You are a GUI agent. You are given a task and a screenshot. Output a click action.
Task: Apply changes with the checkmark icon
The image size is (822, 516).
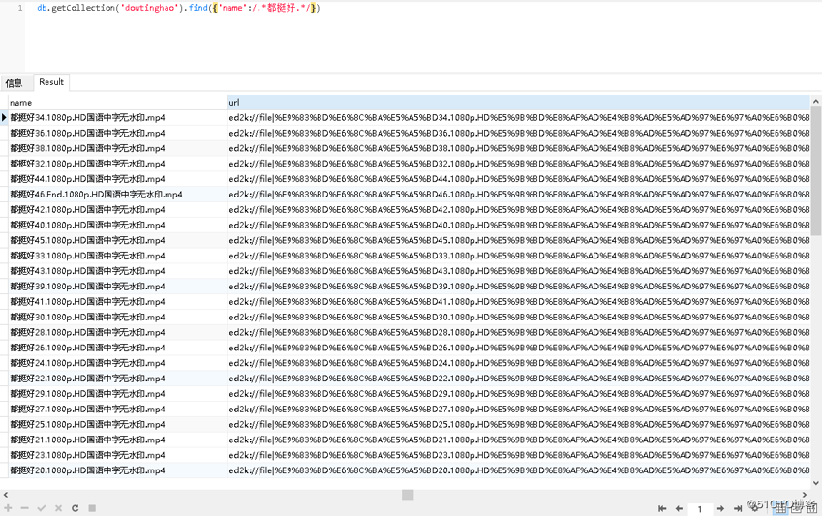pyautogui.click(x=41, y=508)
